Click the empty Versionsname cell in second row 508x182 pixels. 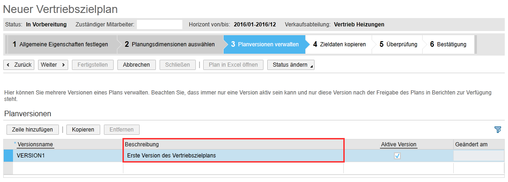(68, 168)
